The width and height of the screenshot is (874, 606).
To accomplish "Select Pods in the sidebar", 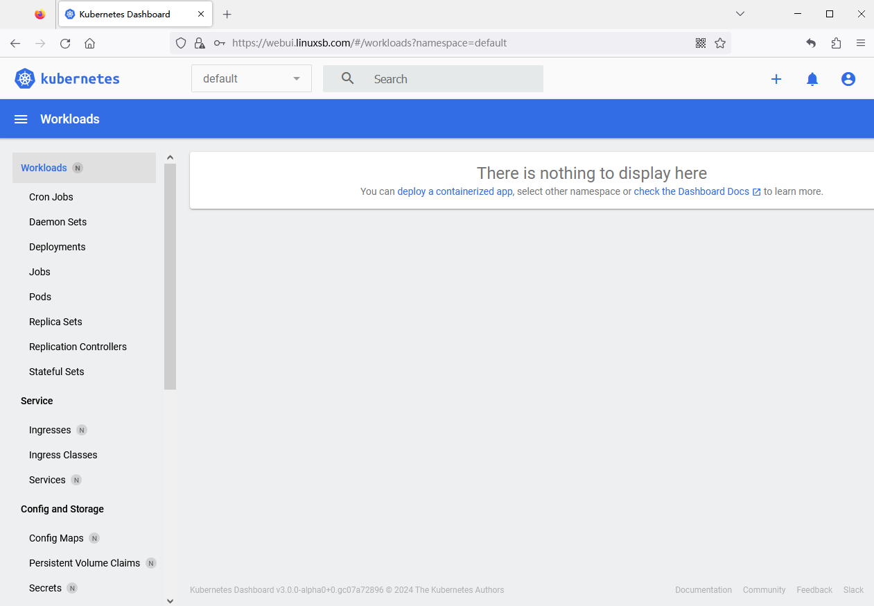I will click(x=40, y=297).
